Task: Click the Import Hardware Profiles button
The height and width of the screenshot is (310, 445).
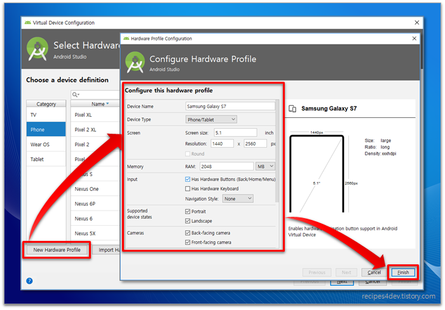Action: coord(107,250)
